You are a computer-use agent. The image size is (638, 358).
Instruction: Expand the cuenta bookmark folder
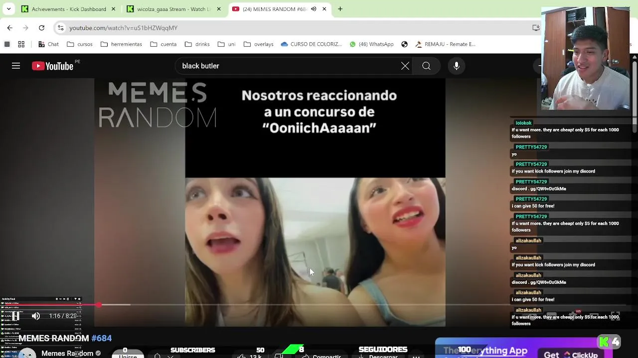(x=163, y=44)
